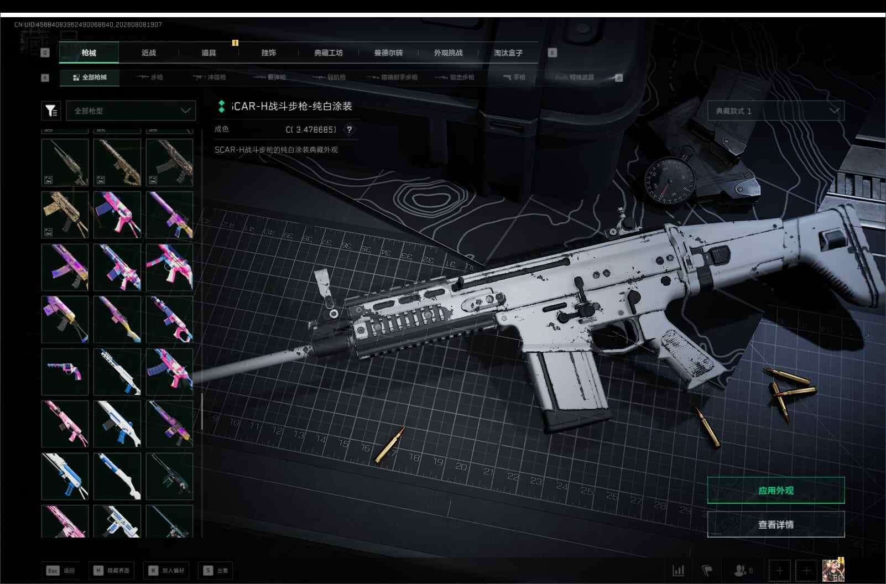The height and width of the screenshot is (584, 886).
Task: Click the SCAR-H战斗步枪-纯白涂装 title
Action: 291,106
